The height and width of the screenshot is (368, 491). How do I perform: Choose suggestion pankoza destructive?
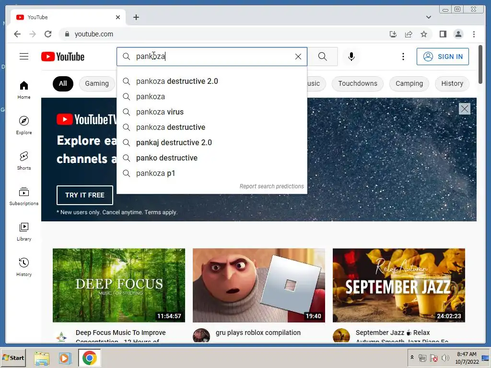tap(211, 127)
